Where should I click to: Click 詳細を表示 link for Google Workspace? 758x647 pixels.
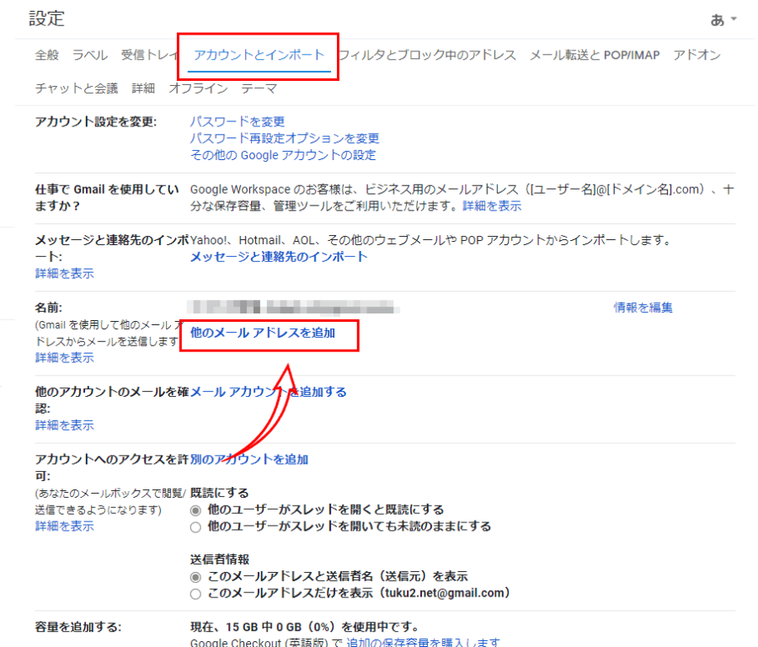tap(492, 206)
